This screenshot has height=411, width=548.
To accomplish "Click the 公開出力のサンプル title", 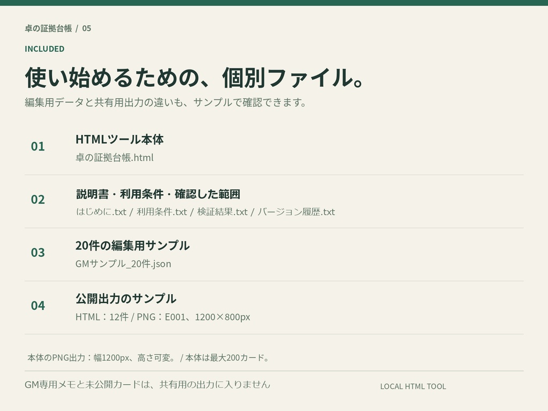I will (126, 299).
